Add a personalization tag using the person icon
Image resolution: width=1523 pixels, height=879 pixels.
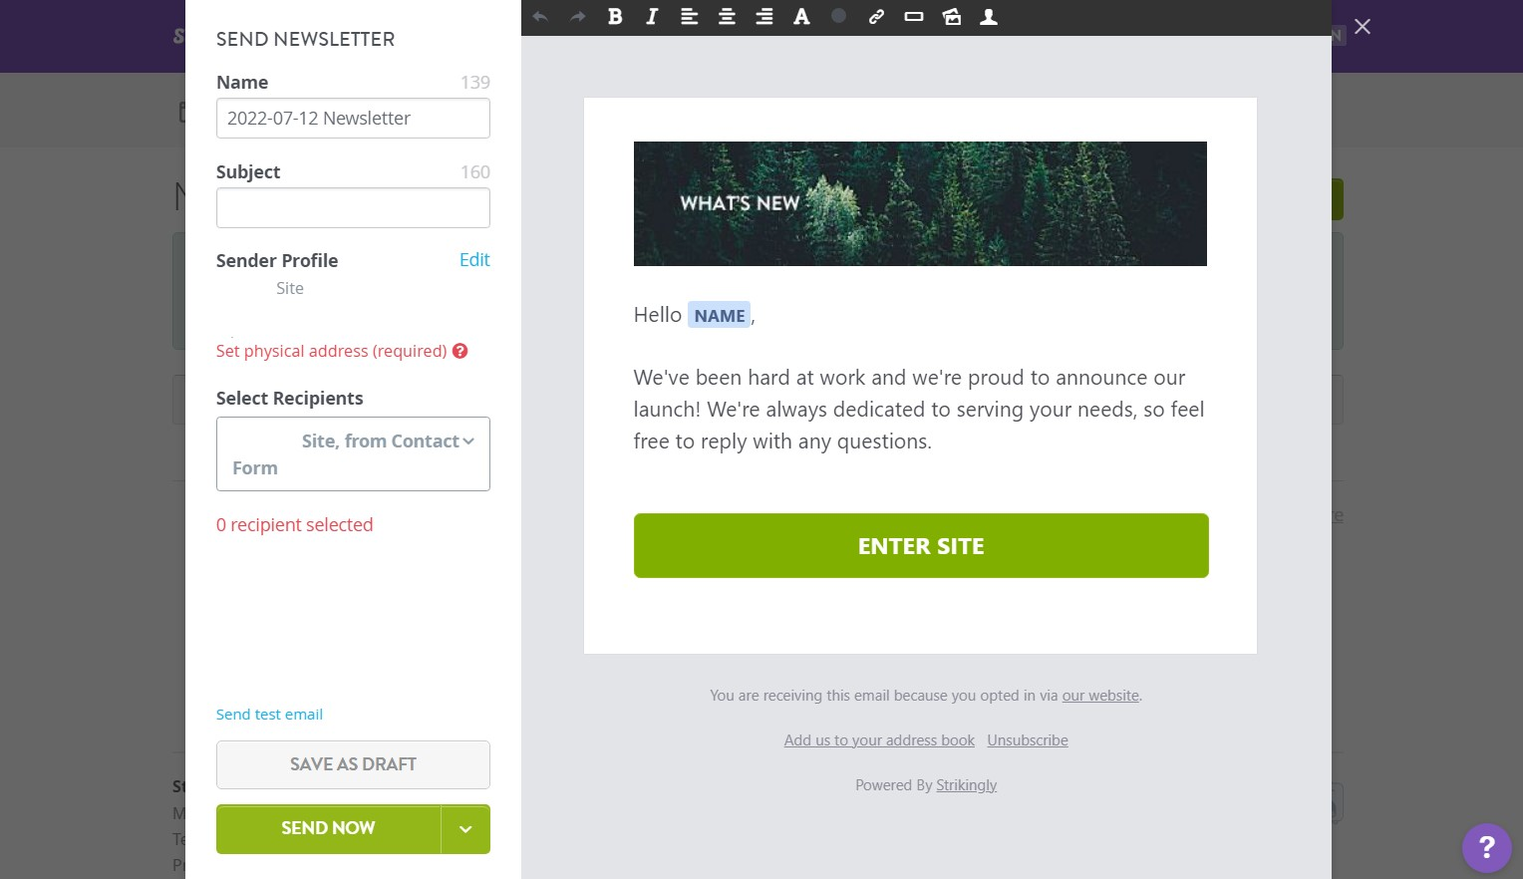pos(988,17)
